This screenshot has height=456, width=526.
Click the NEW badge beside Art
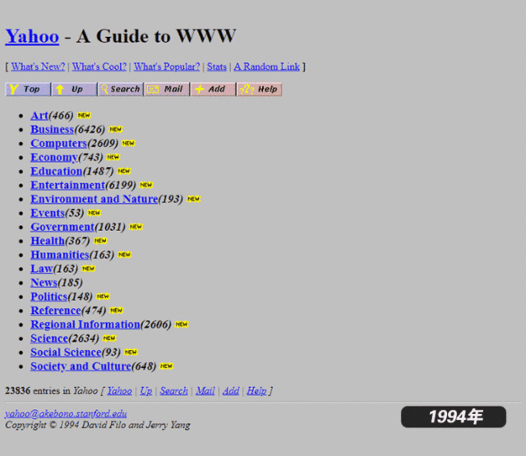click(84, 116)
